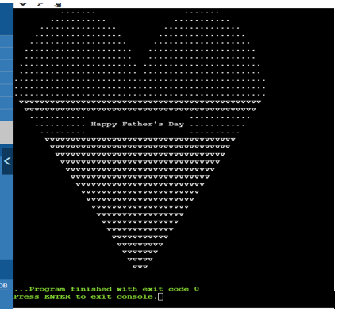Click the console cursor after 'console.'
Screen dimensions: 346x312
point(160,297)
